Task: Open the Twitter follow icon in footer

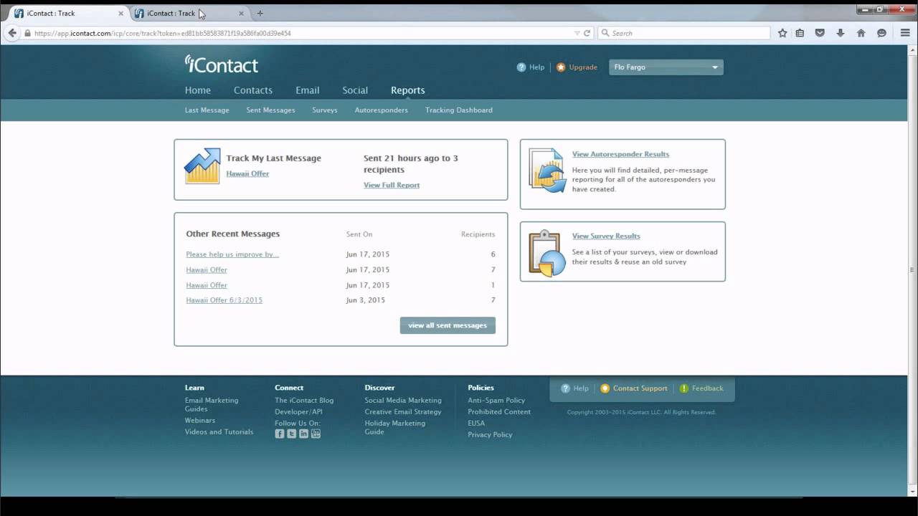Action: 292,434
